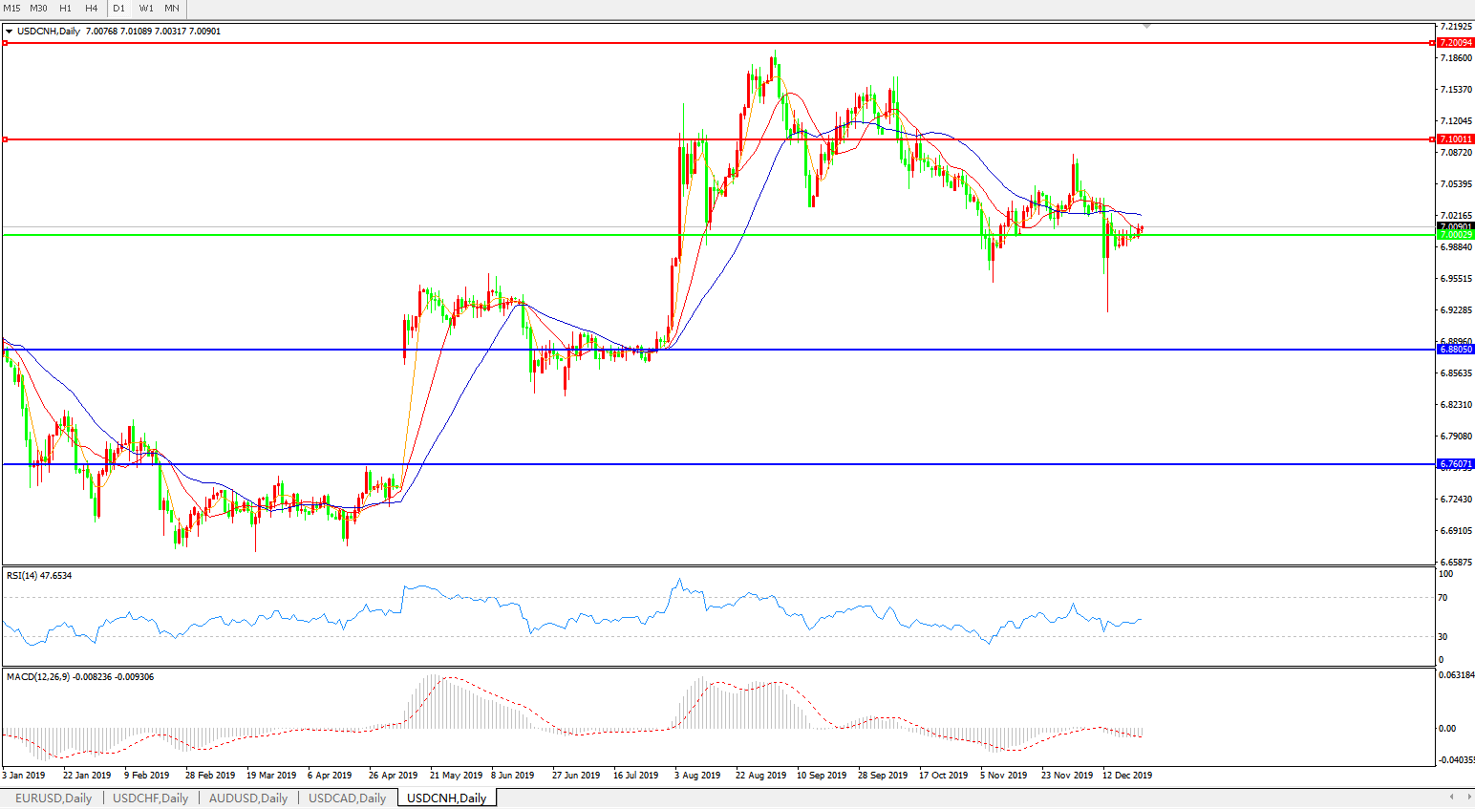
Task: Toggle the D1 daily timeframe button
Action: tap(119, 8)
